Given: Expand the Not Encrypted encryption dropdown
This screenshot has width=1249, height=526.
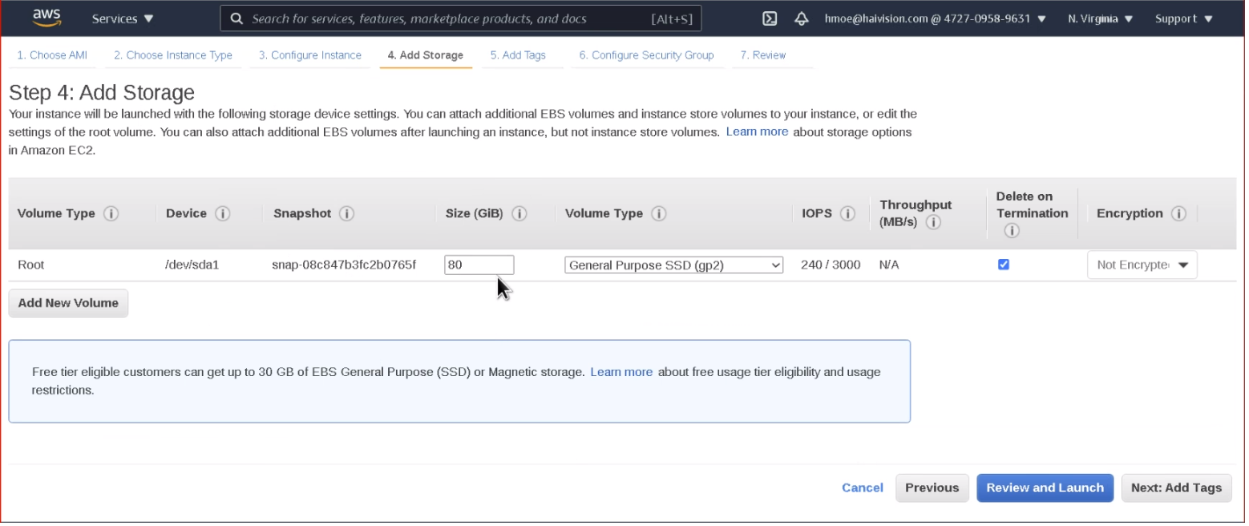Looking at the screenshot, I should 1142,265.
